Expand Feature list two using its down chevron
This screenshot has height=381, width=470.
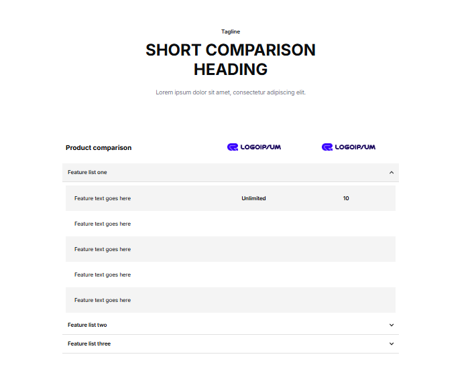(x=392, y=325)
